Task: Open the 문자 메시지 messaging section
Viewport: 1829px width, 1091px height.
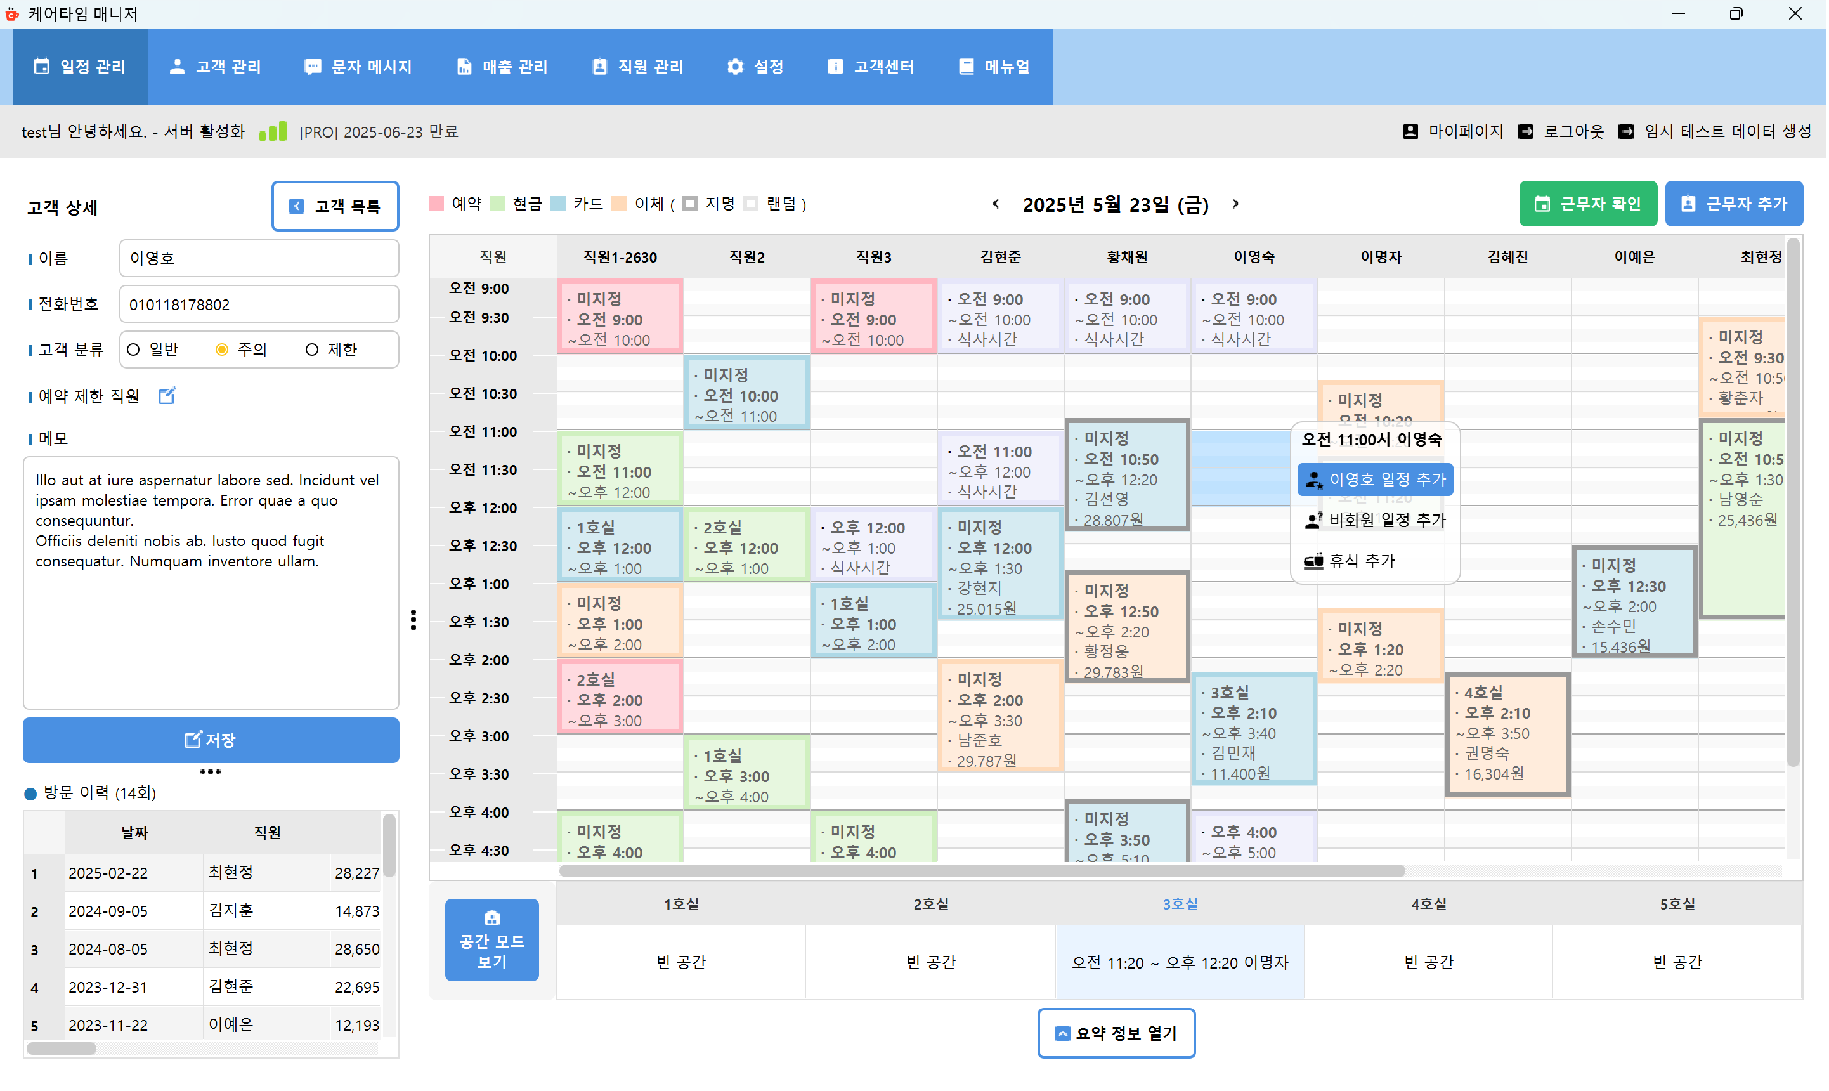Action: 358,66
